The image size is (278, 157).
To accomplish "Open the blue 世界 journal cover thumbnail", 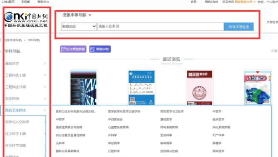I will click(141, 87).
